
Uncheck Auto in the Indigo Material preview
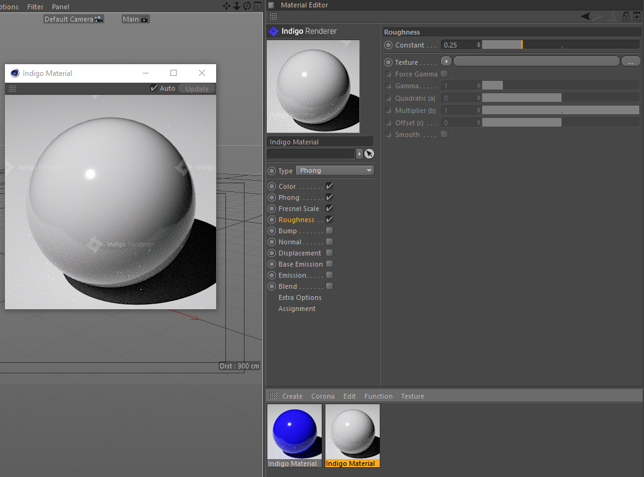pyautogui.click(x=154, y=88)
